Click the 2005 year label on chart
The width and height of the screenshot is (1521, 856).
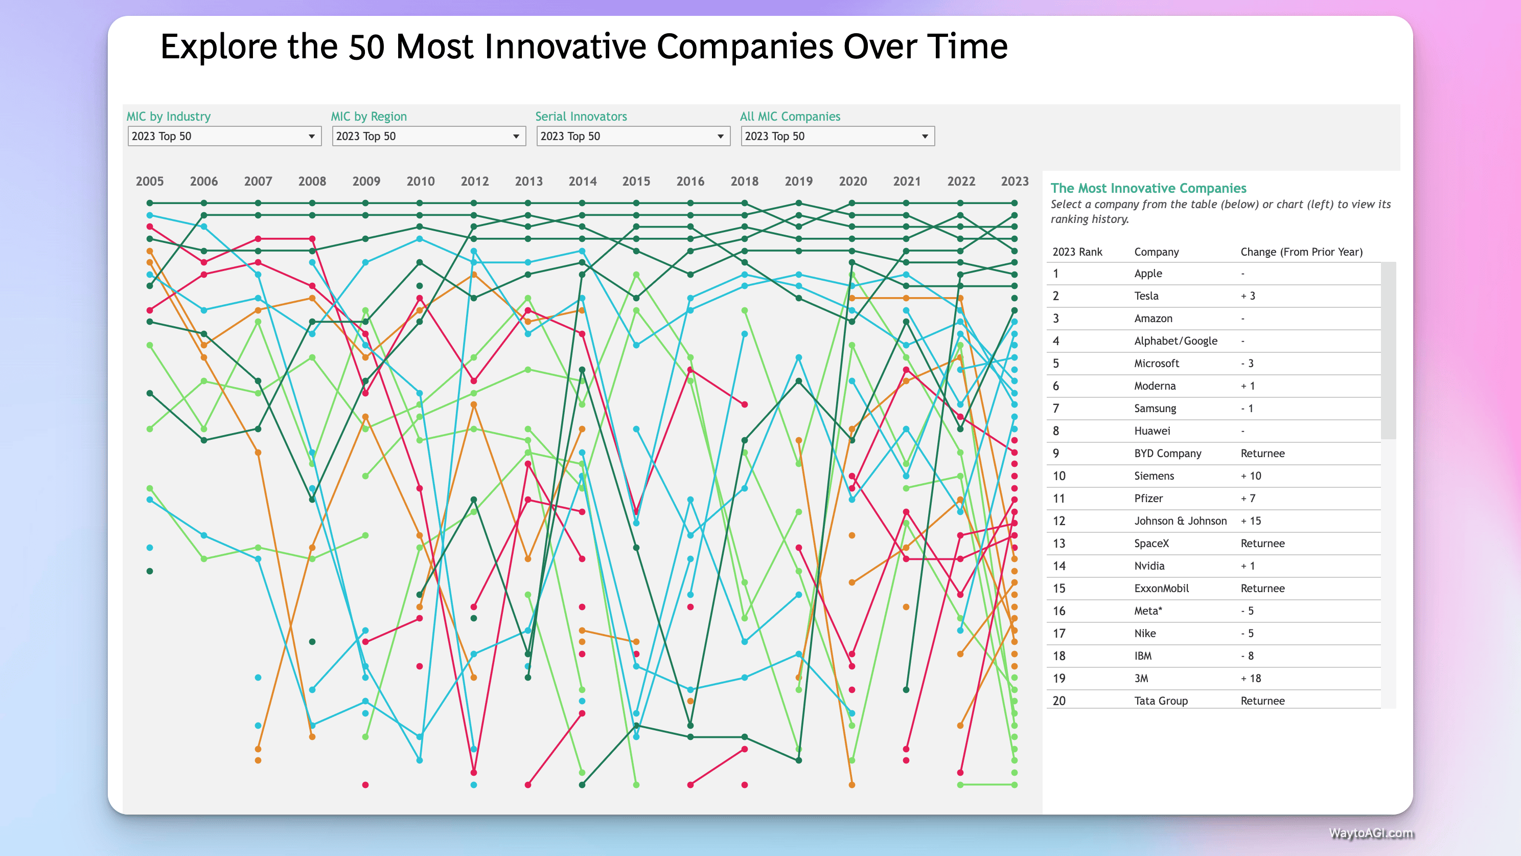pos(150,182)
